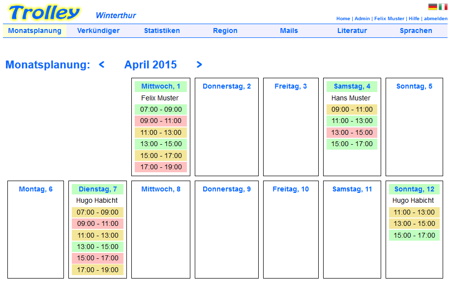Open the Literatur tab
Viewport: 451px width, 281px height.
[352, 31]
